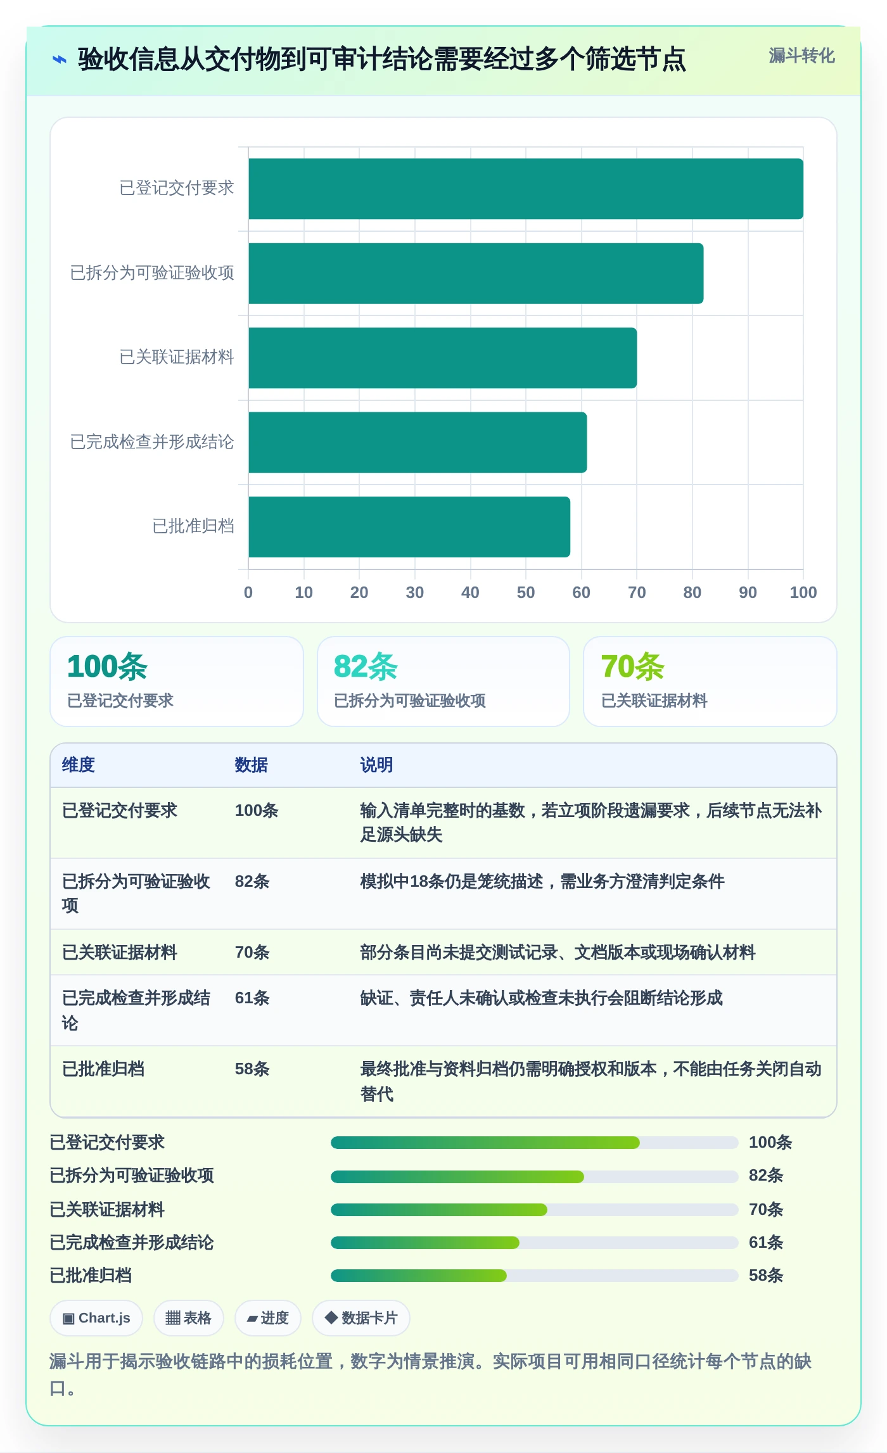Click the x-axis label 50 on chart

click(526, 592)
